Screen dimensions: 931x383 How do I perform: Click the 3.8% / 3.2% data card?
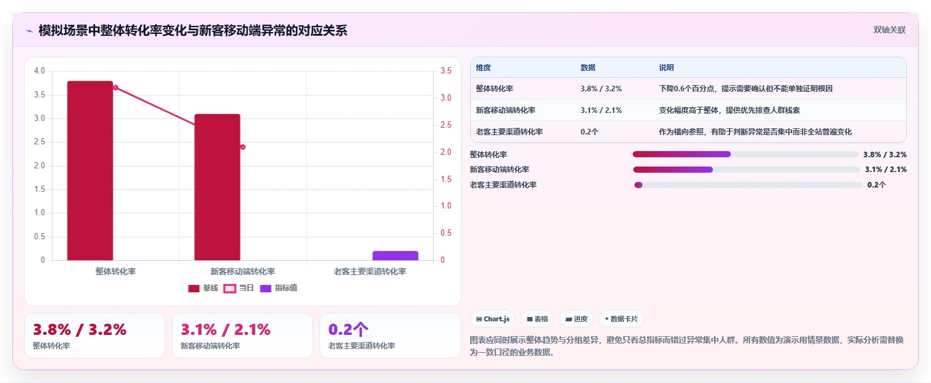coord(95,336)
